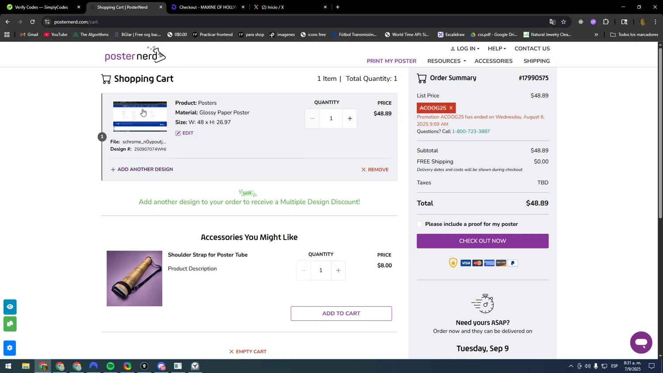Show hidden system tray icons

pyautogui.click(x=571, y=366)
